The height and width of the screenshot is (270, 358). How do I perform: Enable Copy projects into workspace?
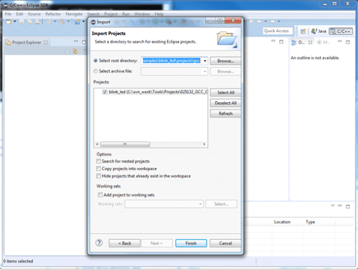coord(98,168)
